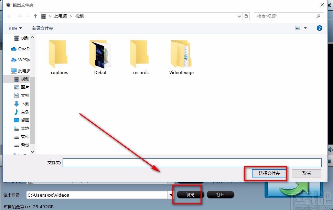The width and height of the screenshot is (333, 210).
Task: Open the 组织 dropdown menu
Action: (x=14, y=28)
